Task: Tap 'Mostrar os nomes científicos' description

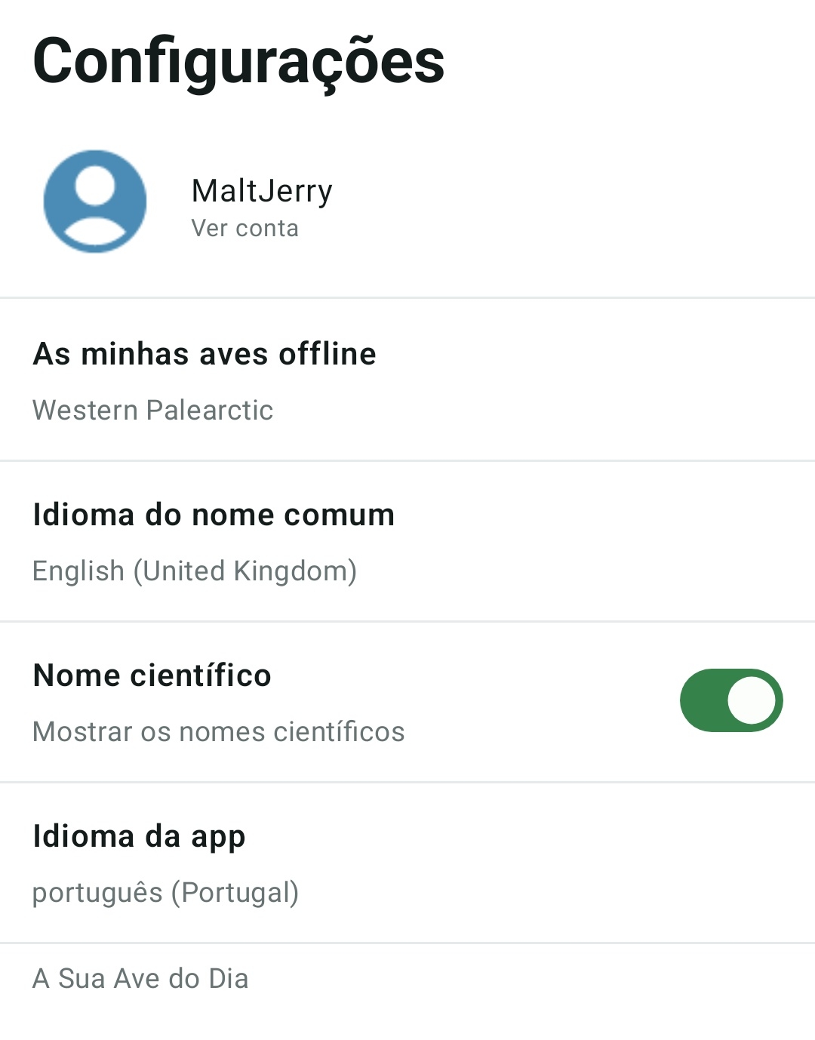Action: tap(218, 732)
